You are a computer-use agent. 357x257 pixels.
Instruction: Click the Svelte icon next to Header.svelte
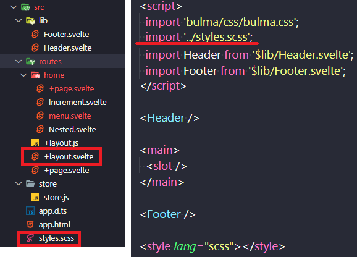(x=35, y=48)
